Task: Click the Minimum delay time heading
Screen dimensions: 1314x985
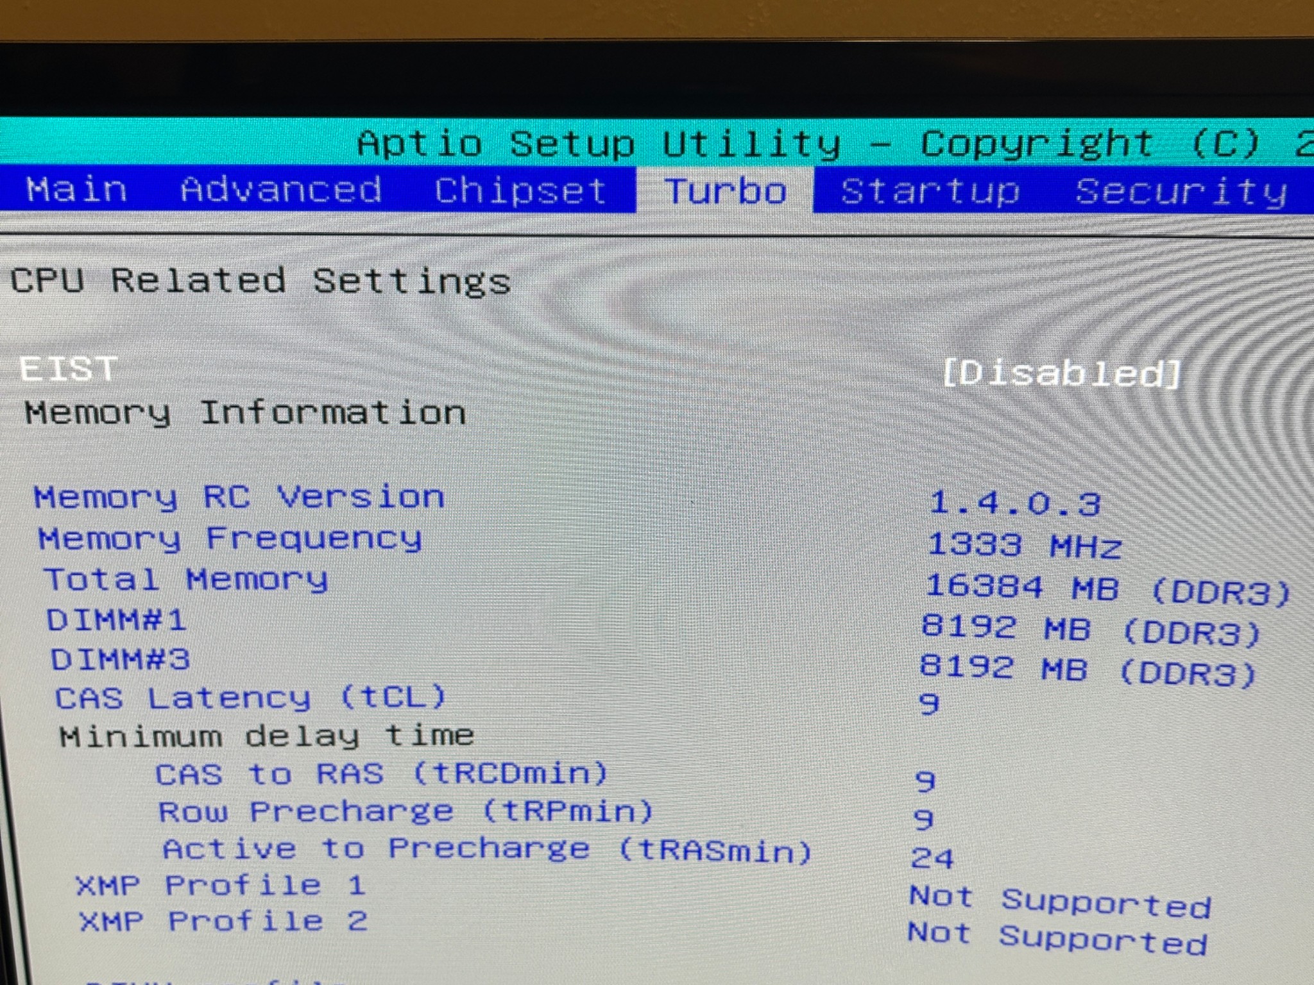Action: [267, 736]
